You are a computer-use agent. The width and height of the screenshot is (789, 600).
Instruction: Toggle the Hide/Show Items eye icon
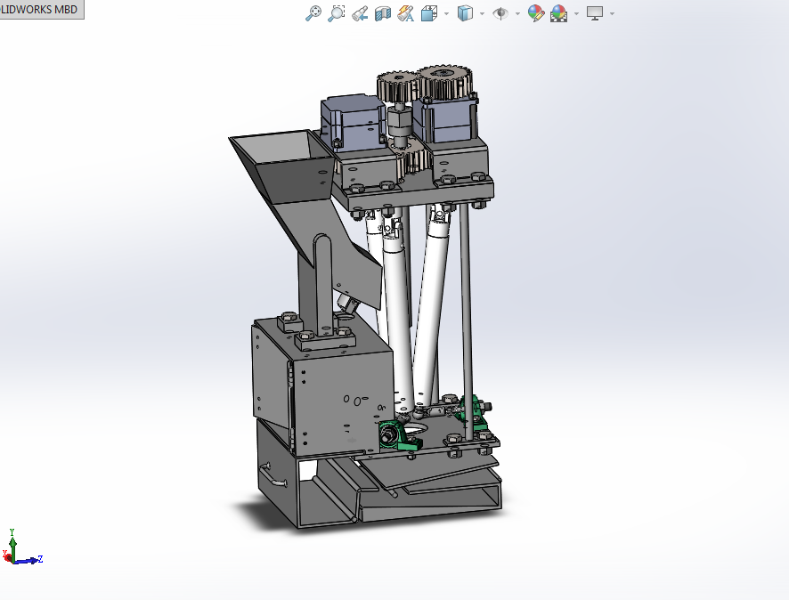click(500, 13)
